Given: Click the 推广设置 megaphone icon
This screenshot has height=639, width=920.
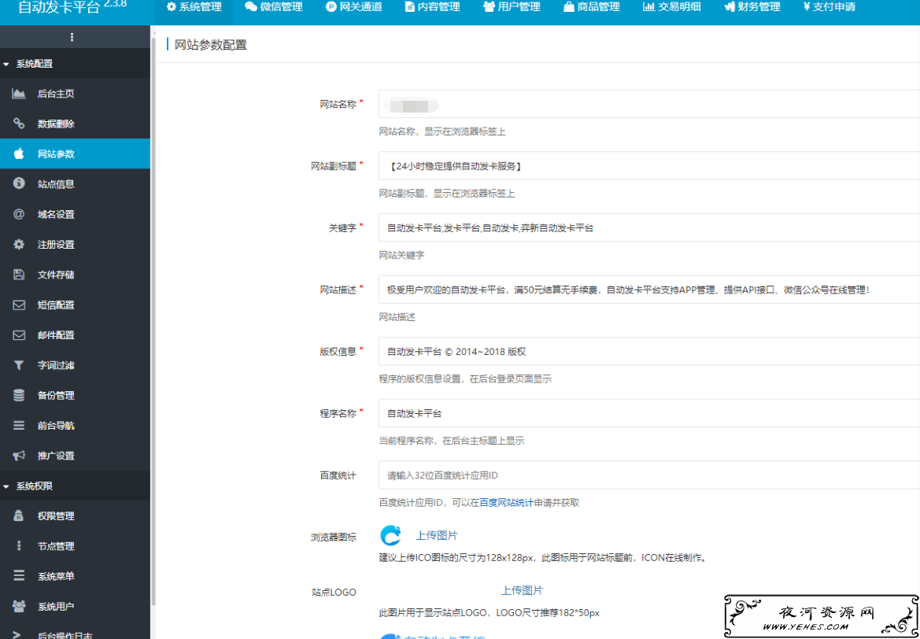Looking at the screenshot, I should tap(19, 456).
